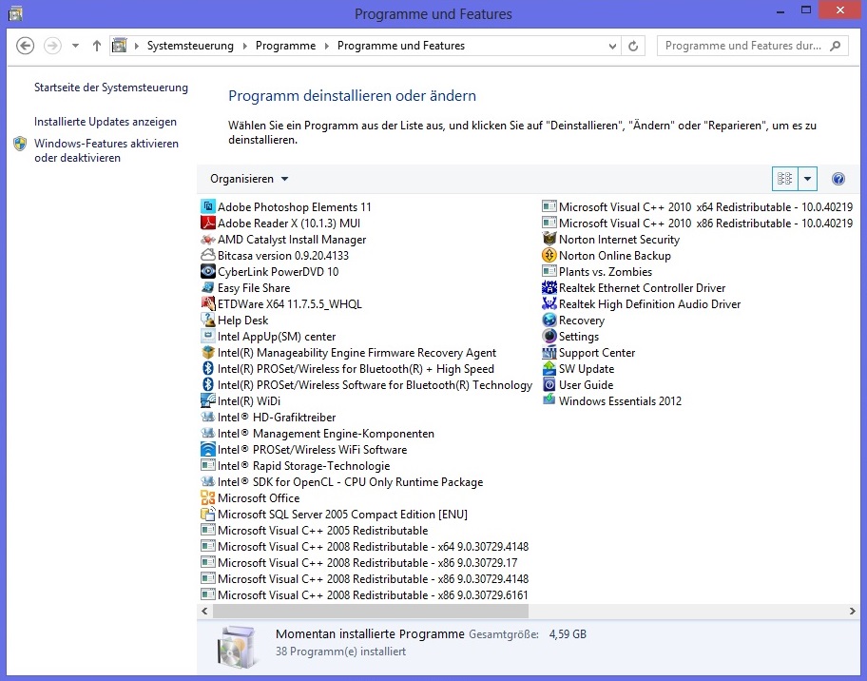Viewport: 867px width, 681px height.
Task: Expand the chevron after Programme in breadcrumb
Action: [x=326, y=46]
